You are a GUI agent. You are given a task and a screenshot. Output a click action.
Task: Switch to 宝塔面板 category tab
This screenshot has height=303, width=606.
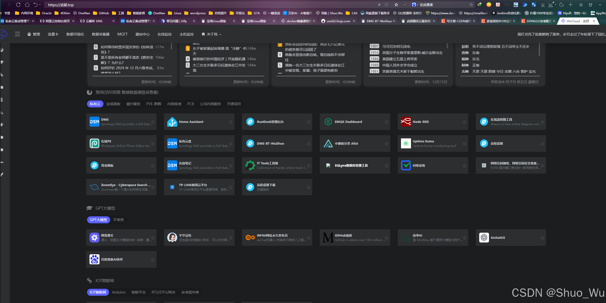(113, 104)
